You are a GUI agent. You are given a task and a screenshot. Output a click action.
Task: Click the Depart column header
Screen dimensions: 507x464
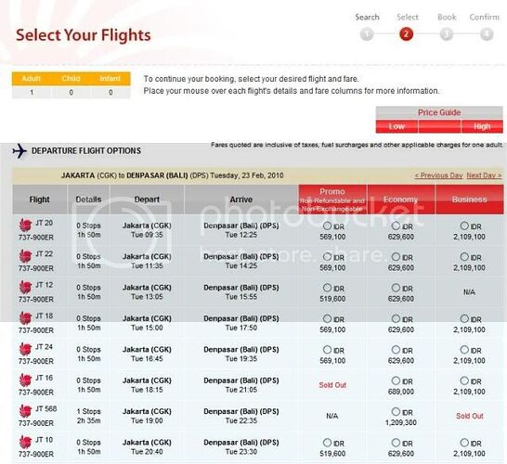[147, 200]
